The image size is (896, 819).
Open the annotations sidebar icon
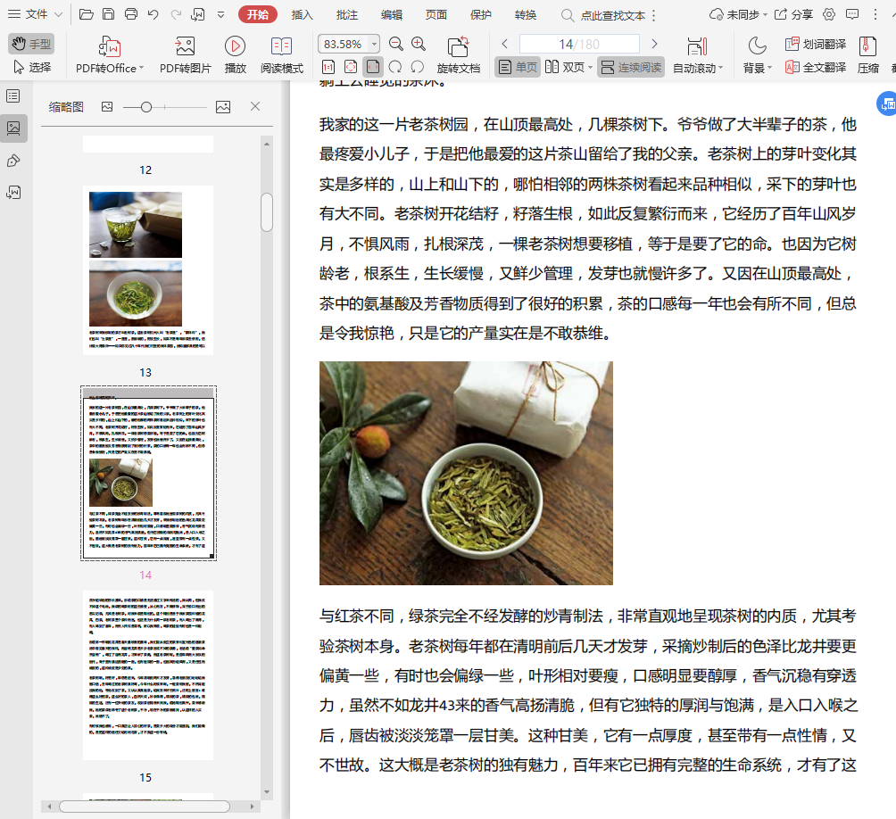point(13,161)
